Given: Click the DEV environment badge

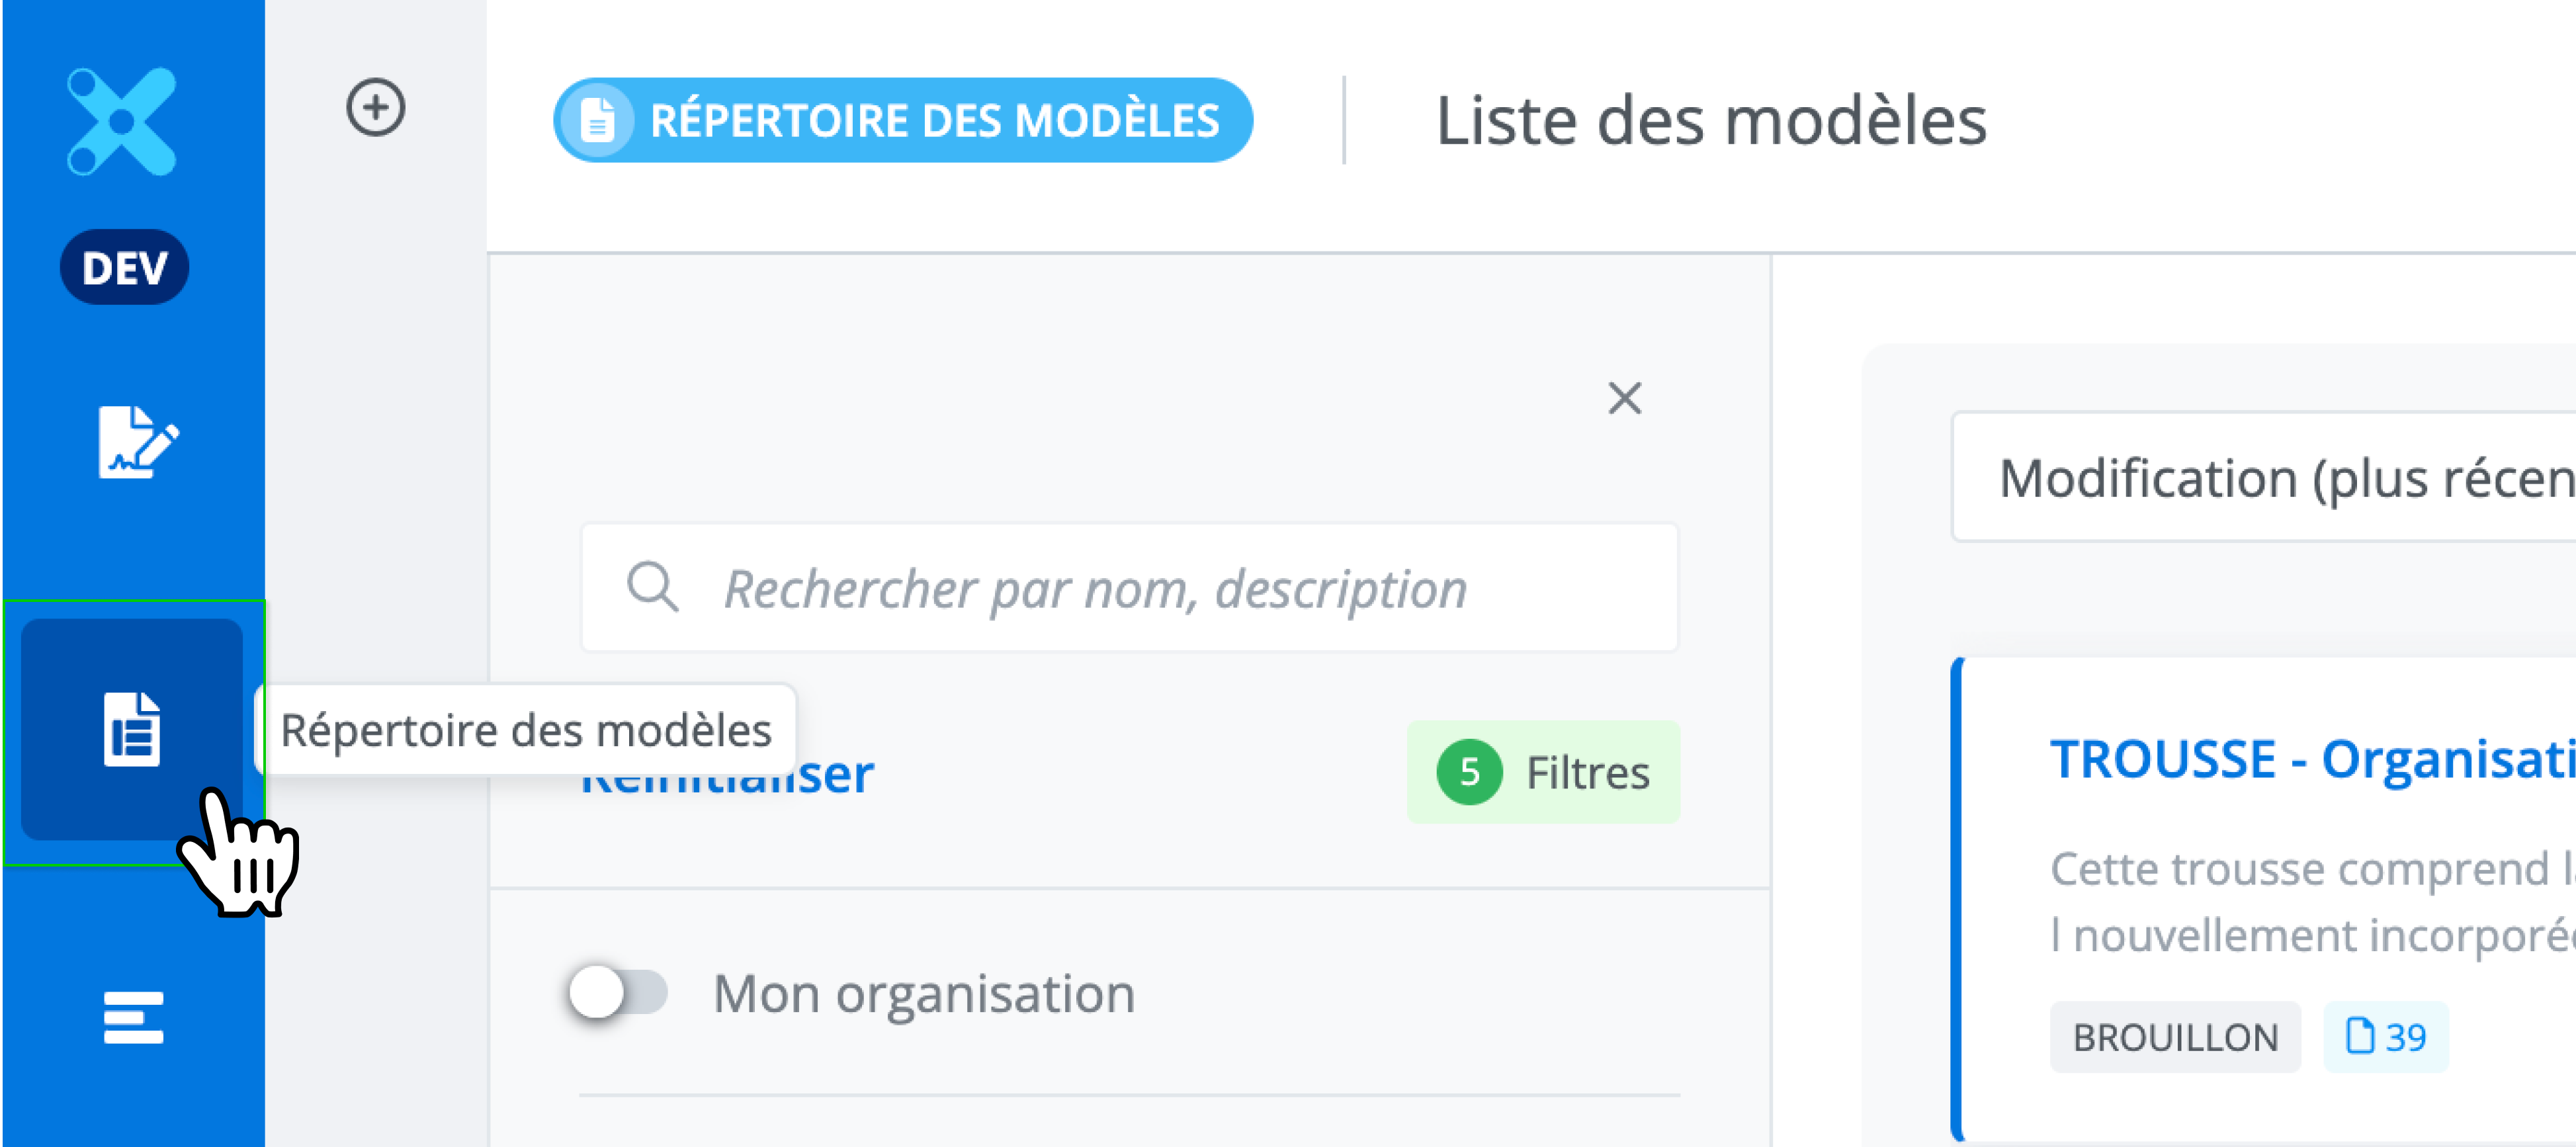Looking at the screenshot, I should pos(125,267).
